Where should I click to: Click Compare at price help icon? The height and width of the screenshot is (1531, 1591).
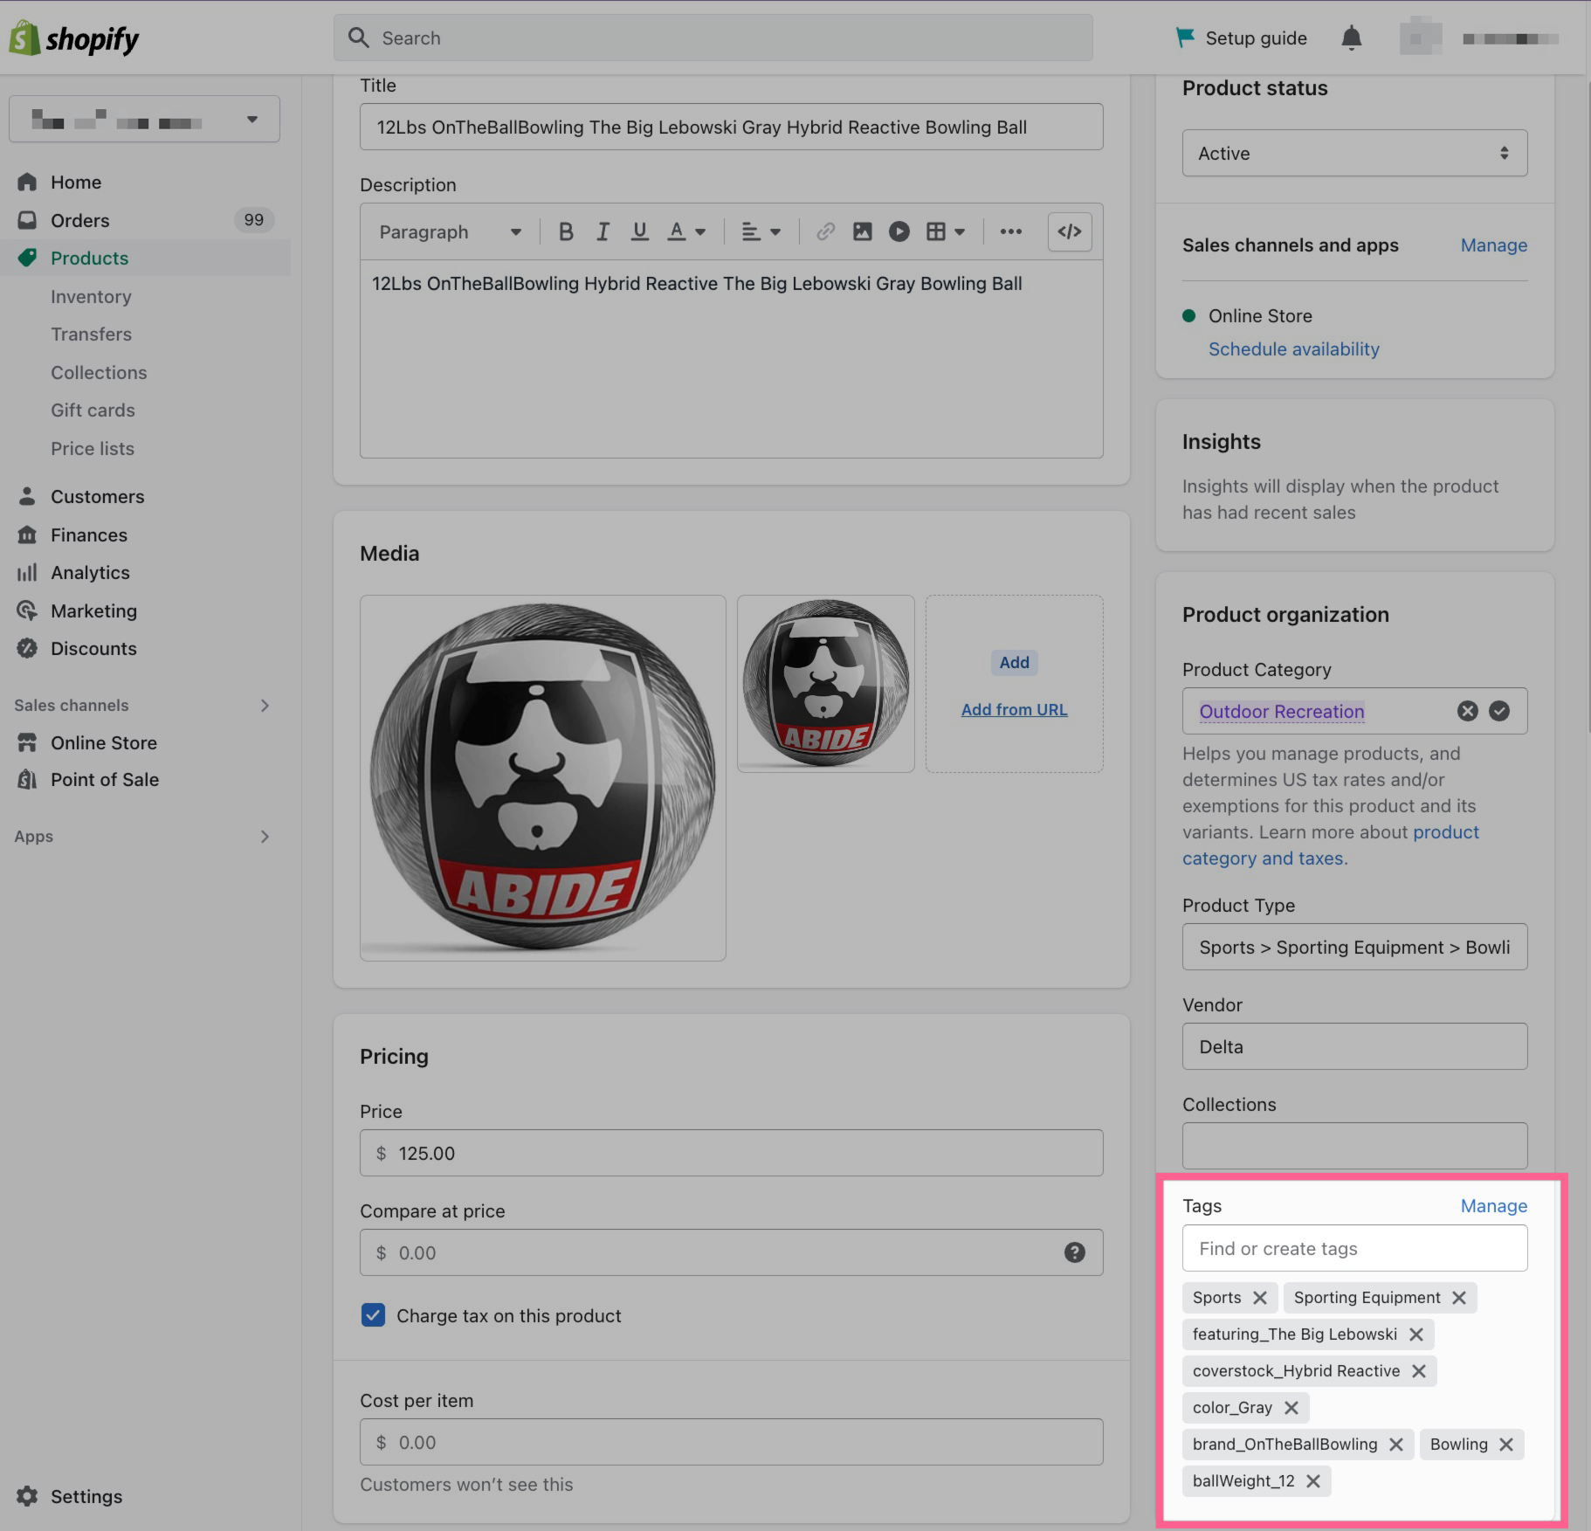1074,1253
